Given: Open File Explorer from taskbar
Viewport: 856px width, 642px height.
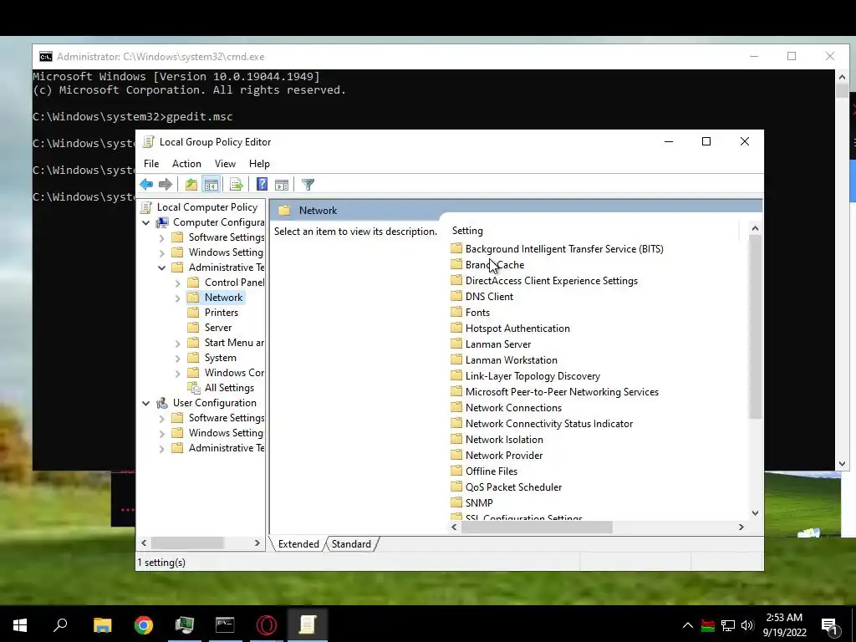Looking at the screenshot, I should [102, 624].
